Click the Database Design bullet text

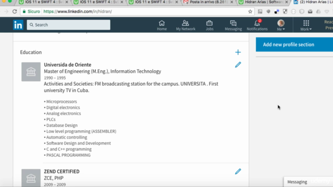(62, 126)
